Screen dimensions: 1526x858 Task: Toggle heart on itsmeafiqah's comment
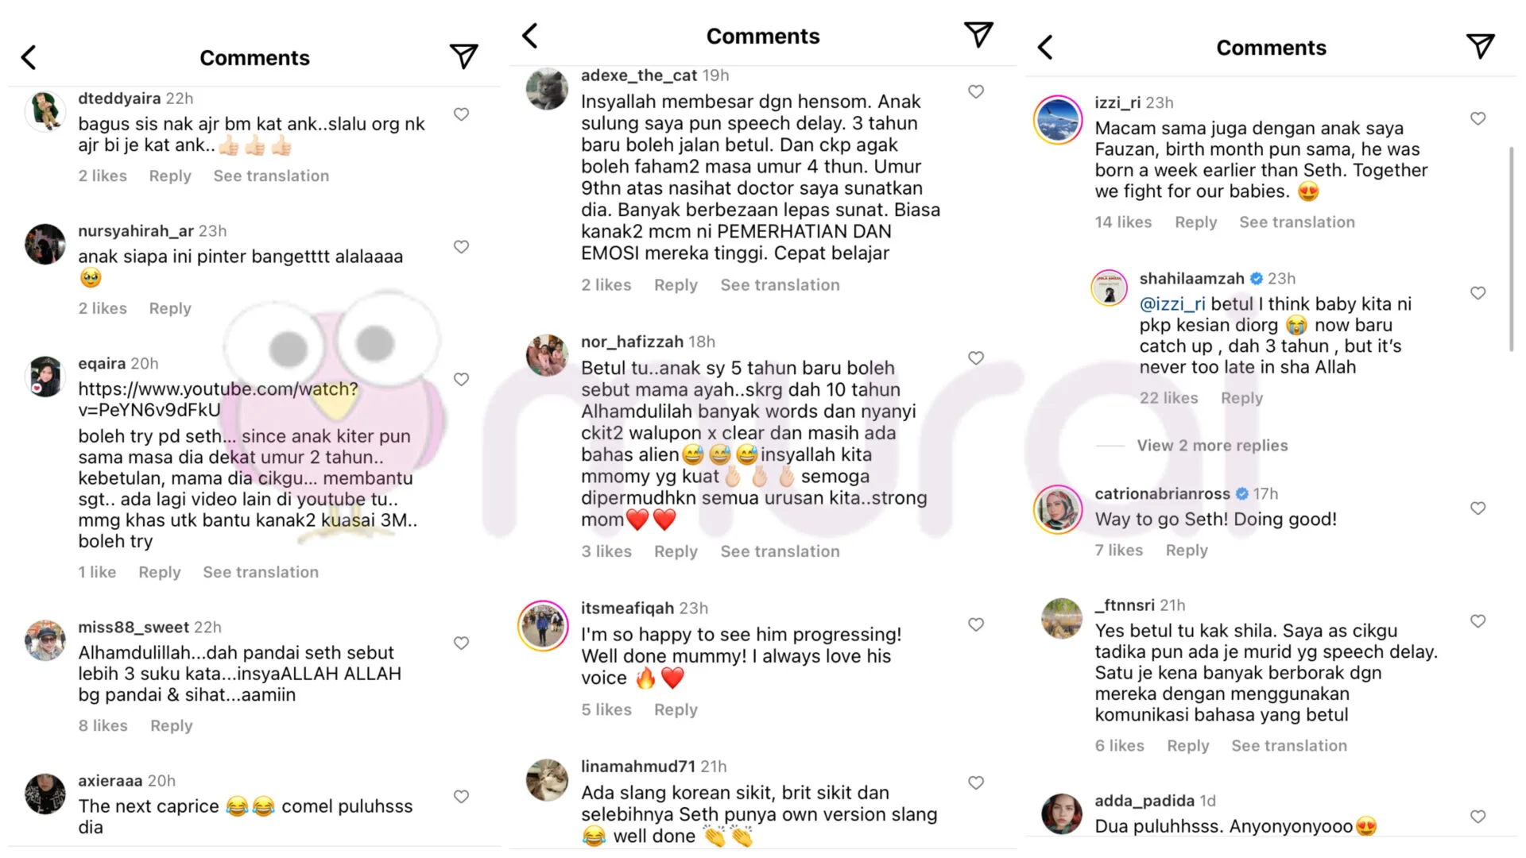(x=976, y=624)
